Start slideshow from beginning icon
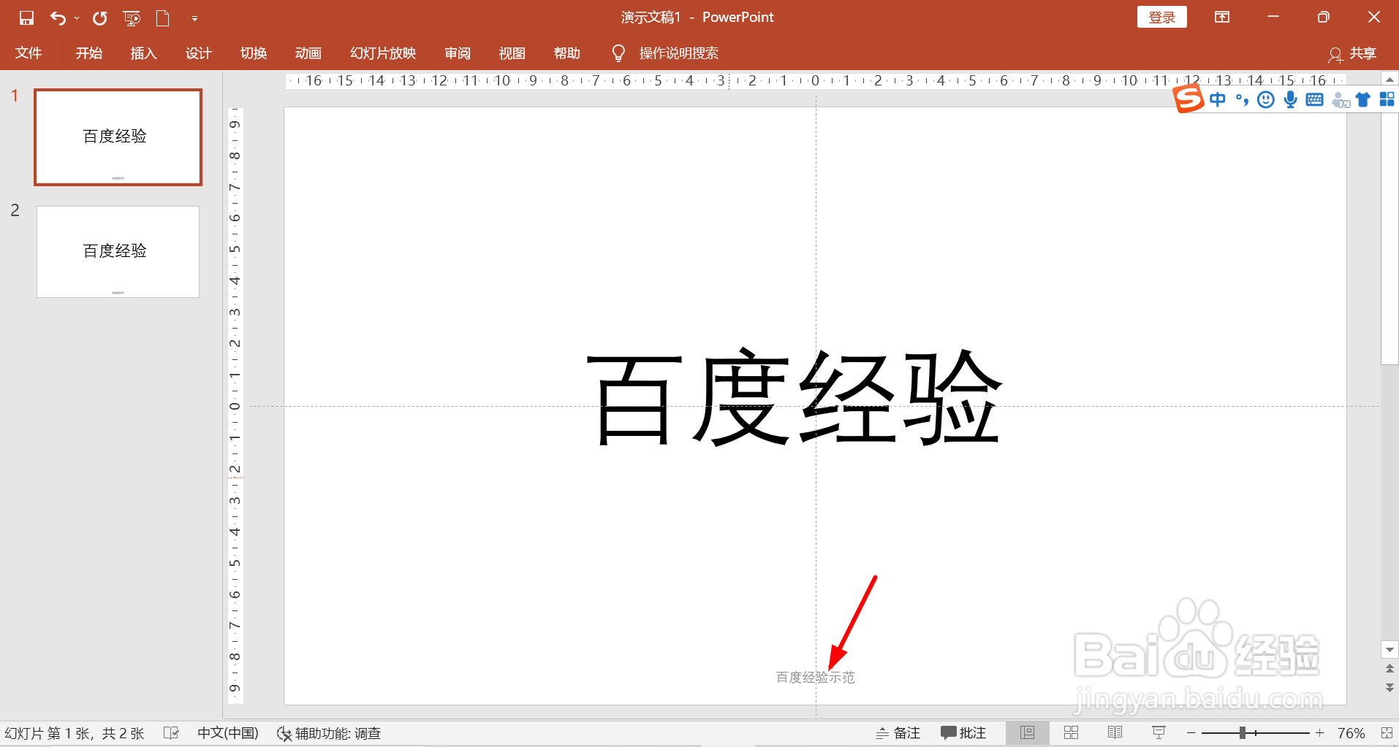 (132, 18)
